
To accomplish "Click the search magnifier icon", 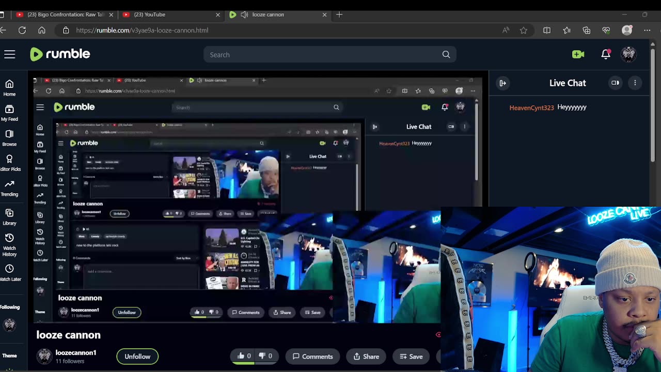I will (x=446, y=55).
